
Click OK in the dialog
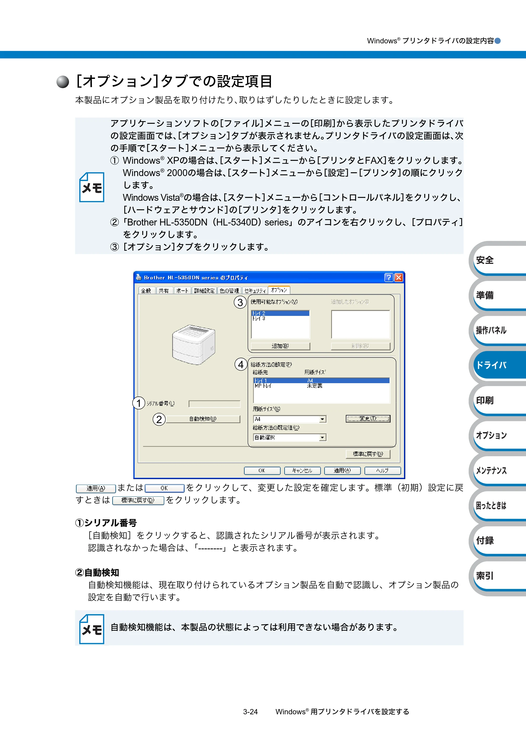[262, 470]
